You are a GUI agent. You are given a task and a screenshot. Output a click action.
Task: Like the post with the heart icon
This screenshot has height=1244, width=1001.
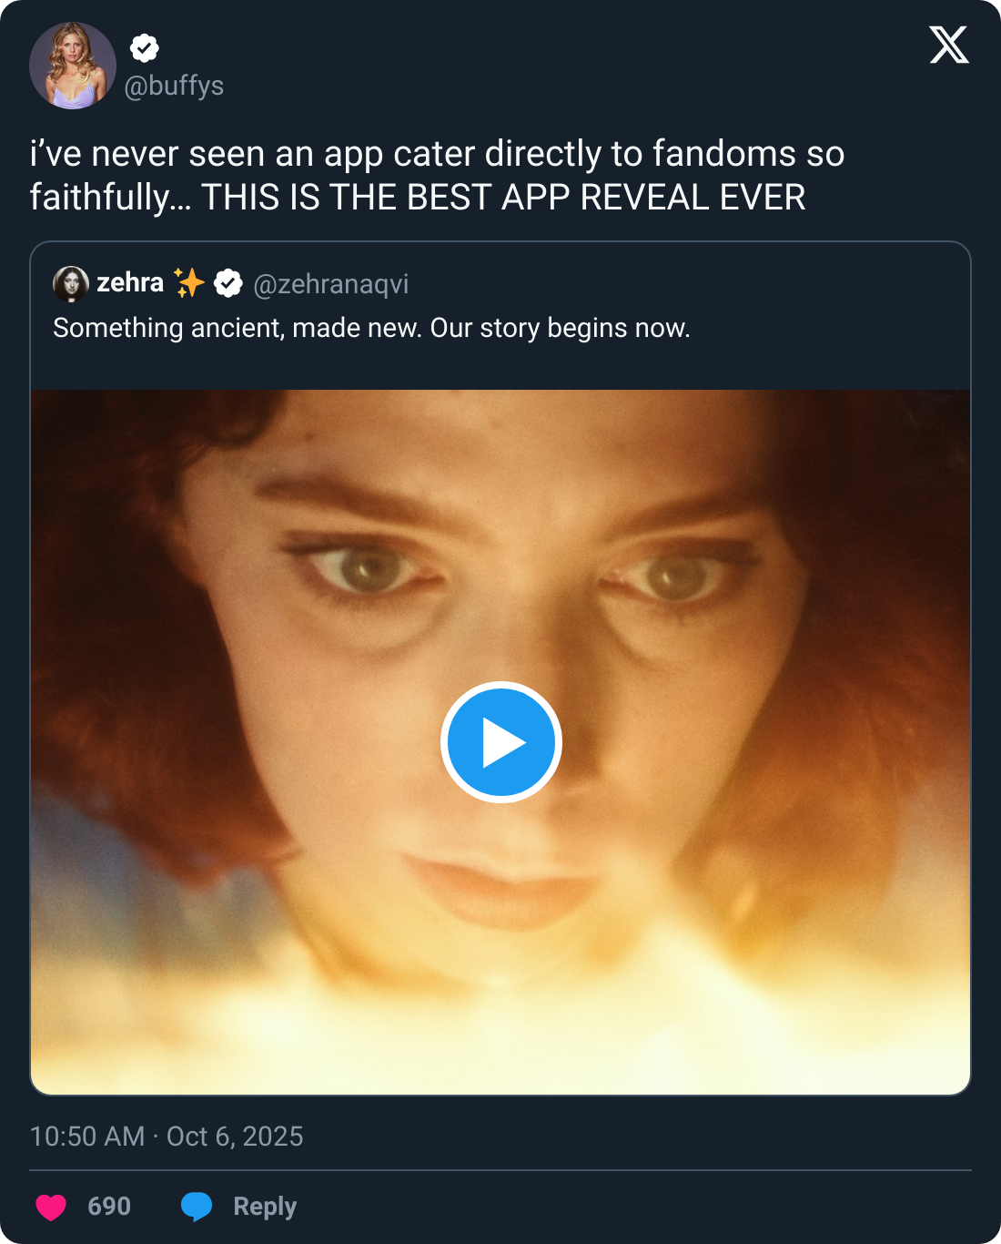pos(51,1207)
